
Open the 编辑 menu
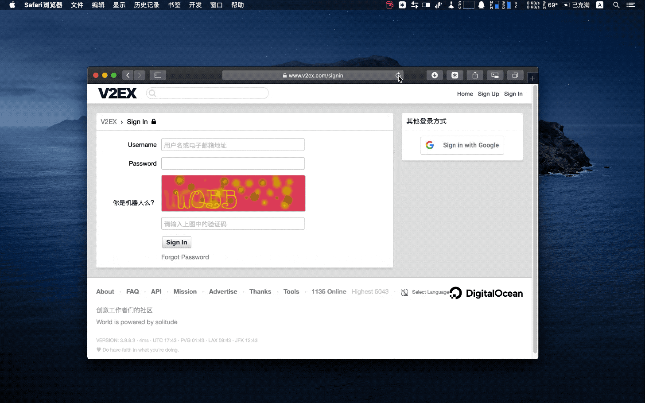pyautogui.click(x=98, y=5)
